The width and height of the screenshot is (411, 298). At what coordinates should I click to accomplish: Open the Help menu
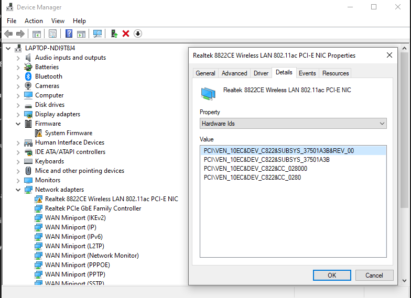(x=79, y=21)
